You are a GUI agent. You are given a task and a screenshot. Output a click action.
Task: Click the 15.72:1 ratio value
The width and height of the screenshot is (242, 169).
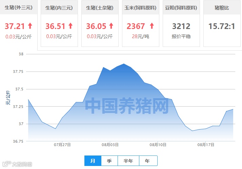tap(222, 26)
